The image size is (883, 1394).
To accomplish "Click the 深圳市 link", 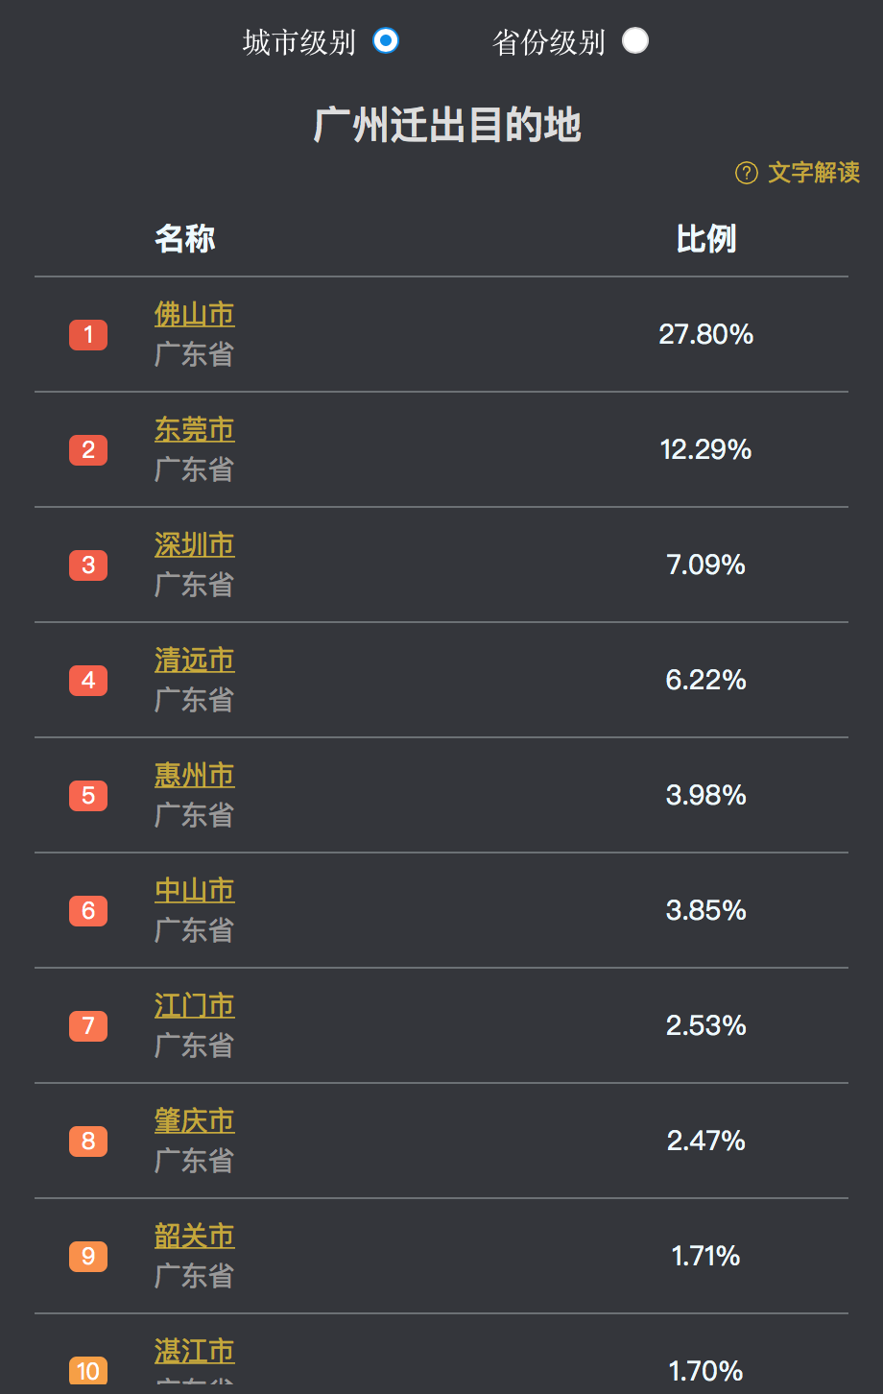I will point(195,545).
